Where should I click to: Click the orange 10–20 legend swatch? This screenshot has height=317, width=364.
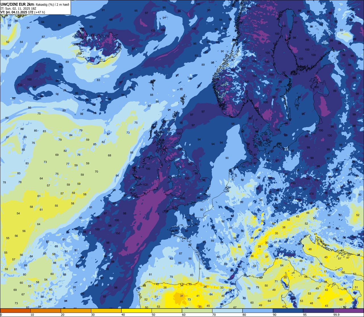coord(45,310)
